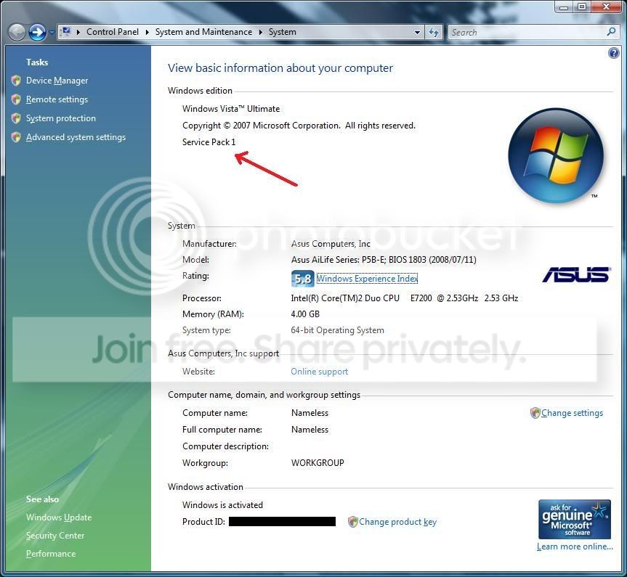Click the shield icon beside Device Manager
This screenshot has height=577, width=627.
16,81
